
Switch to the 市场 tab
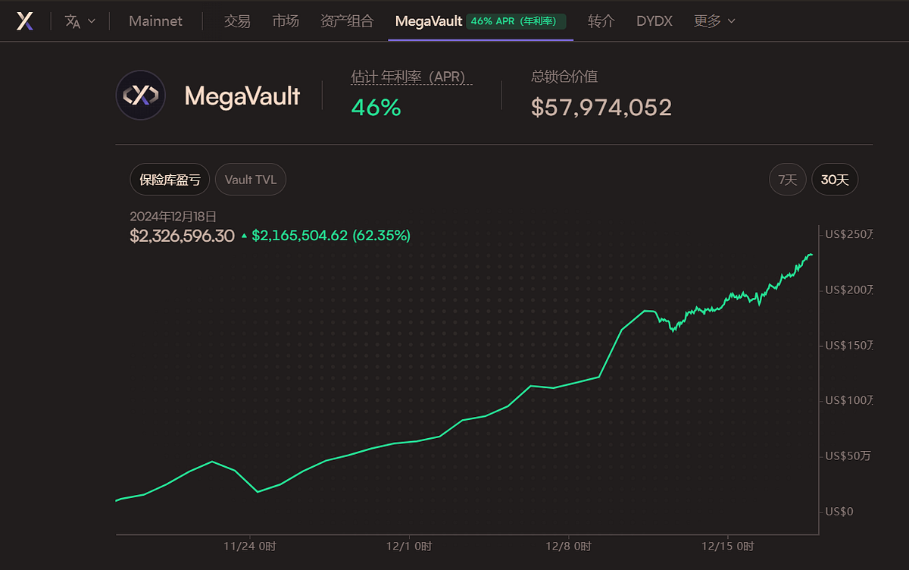pos(286,21)
